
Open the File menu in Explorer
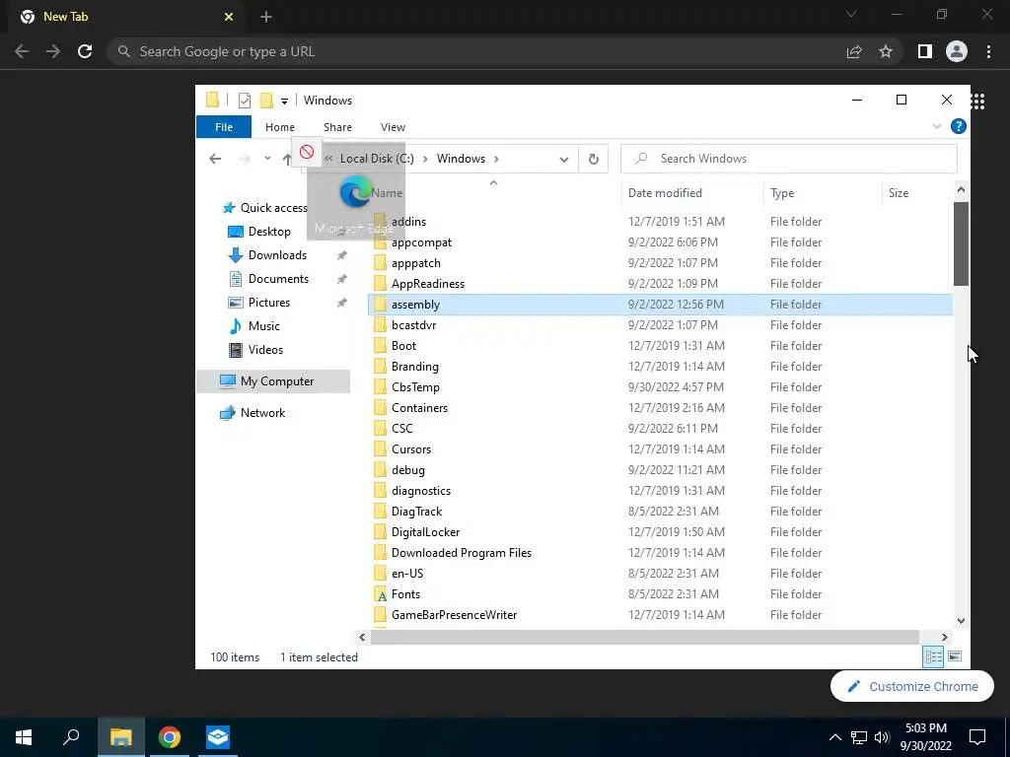224,127
